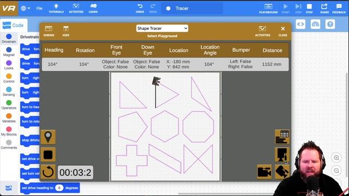
Task: Start the project with play button
Action: click(x=286, y=9)
